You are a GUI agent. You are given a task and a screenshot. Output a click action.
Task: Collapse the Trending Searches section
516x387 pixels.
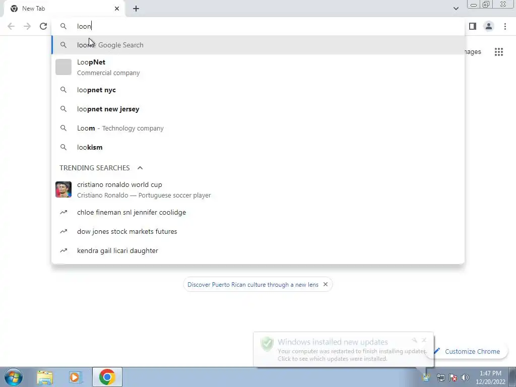[140, 168]
